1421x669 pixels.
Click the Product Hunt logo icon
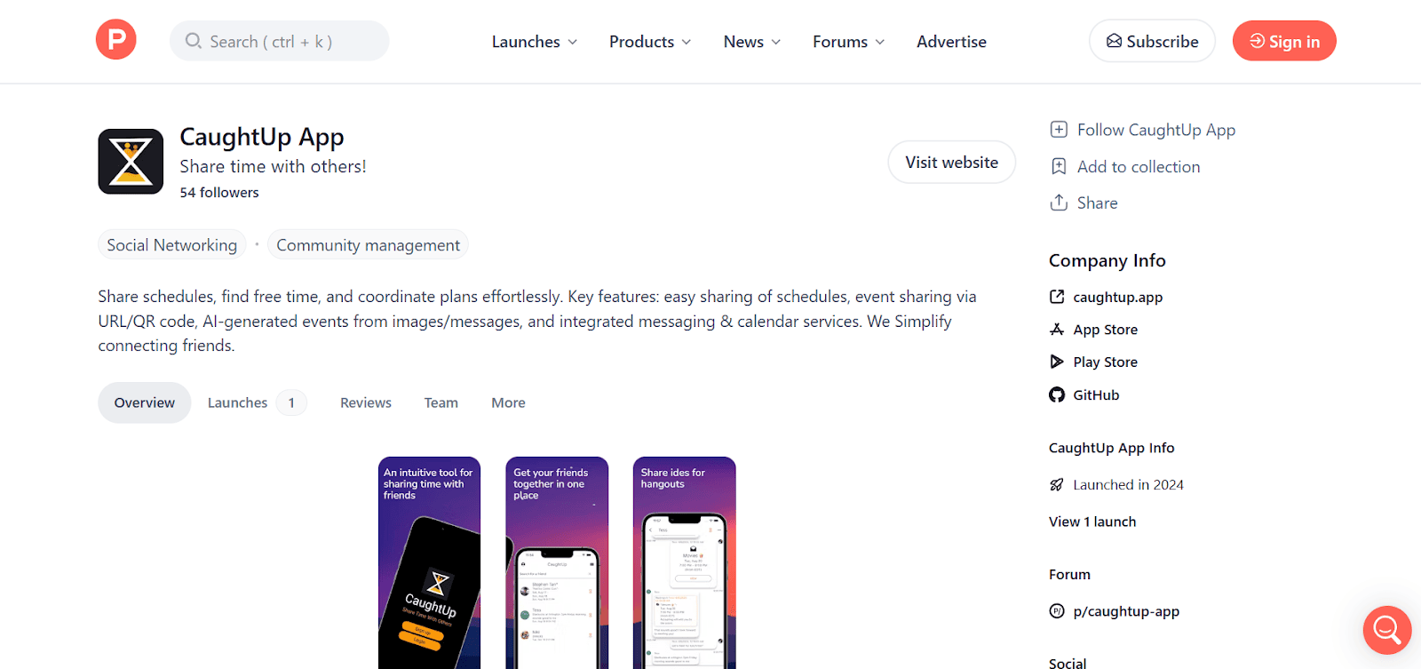pos(116,40)
